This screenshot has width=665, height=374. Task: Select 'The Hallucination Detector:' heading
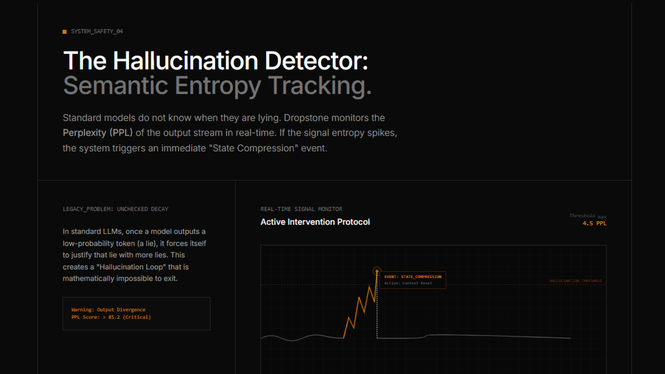click(215, 61)
